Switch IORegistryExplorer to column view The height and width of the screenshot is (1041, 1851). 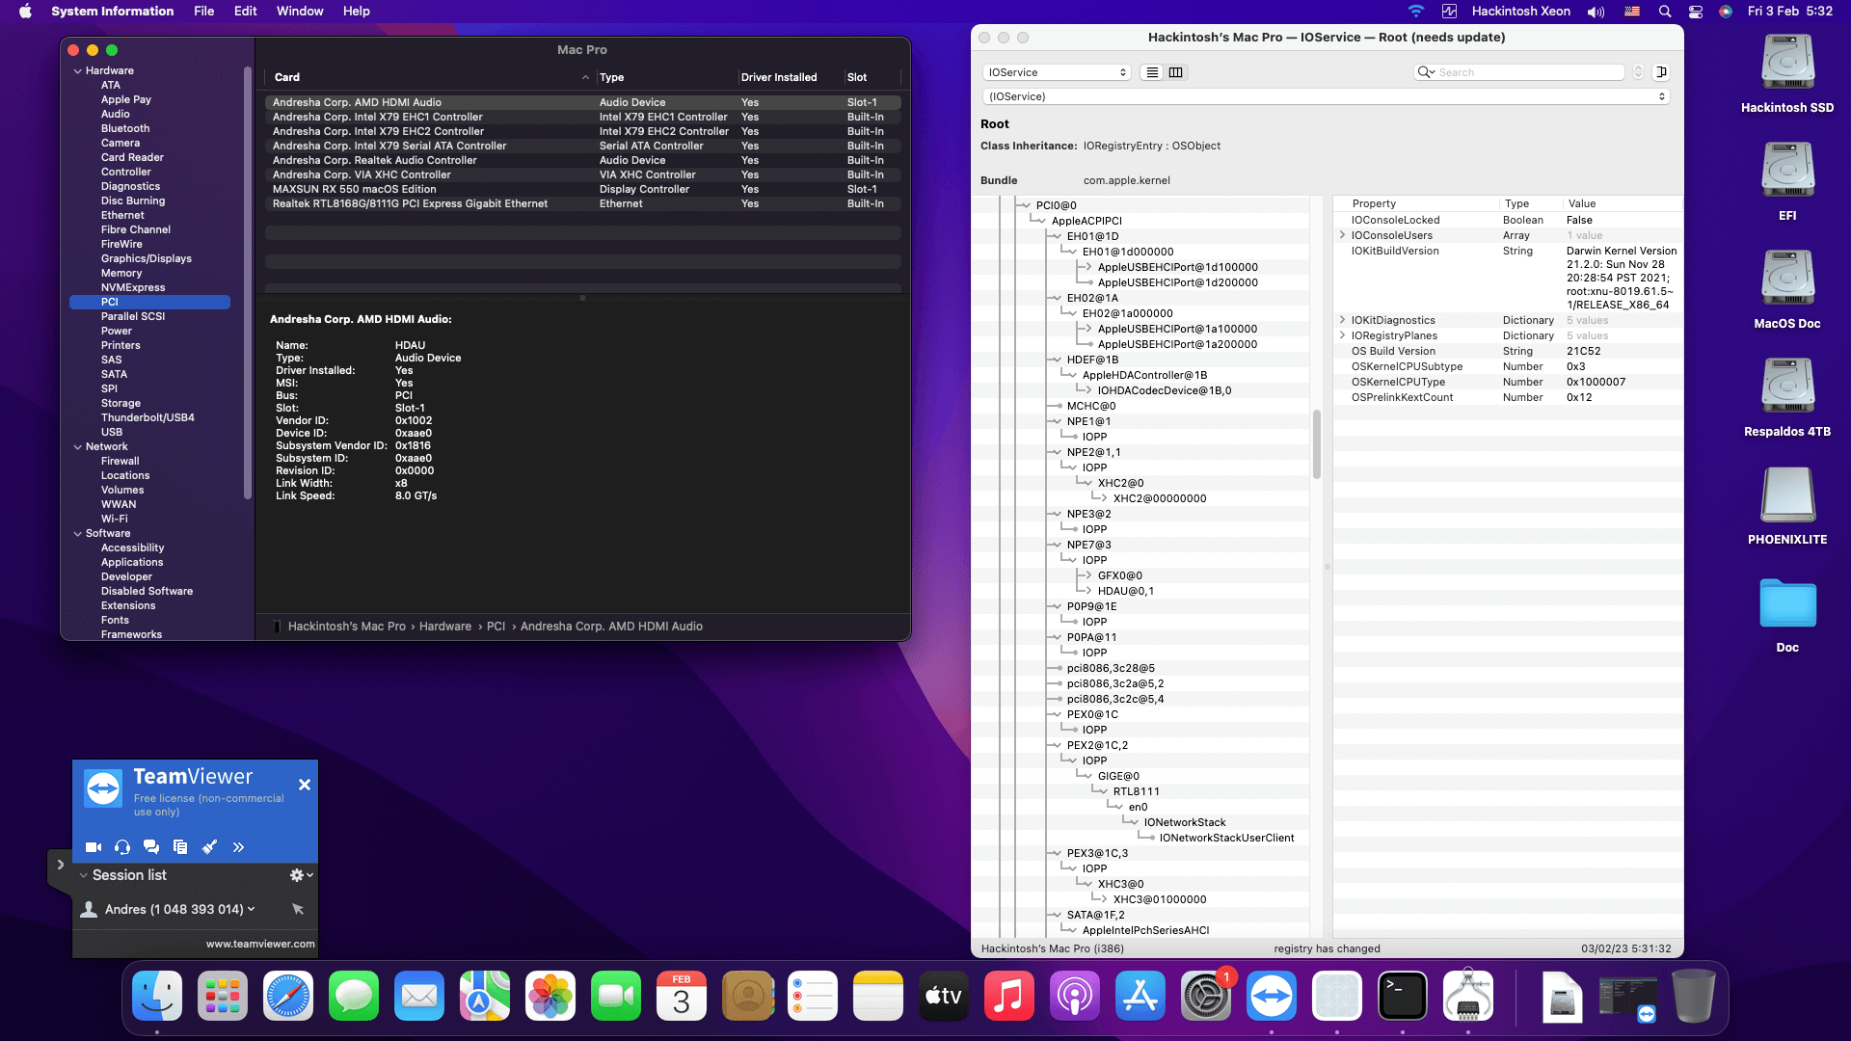pos(1176,72)
